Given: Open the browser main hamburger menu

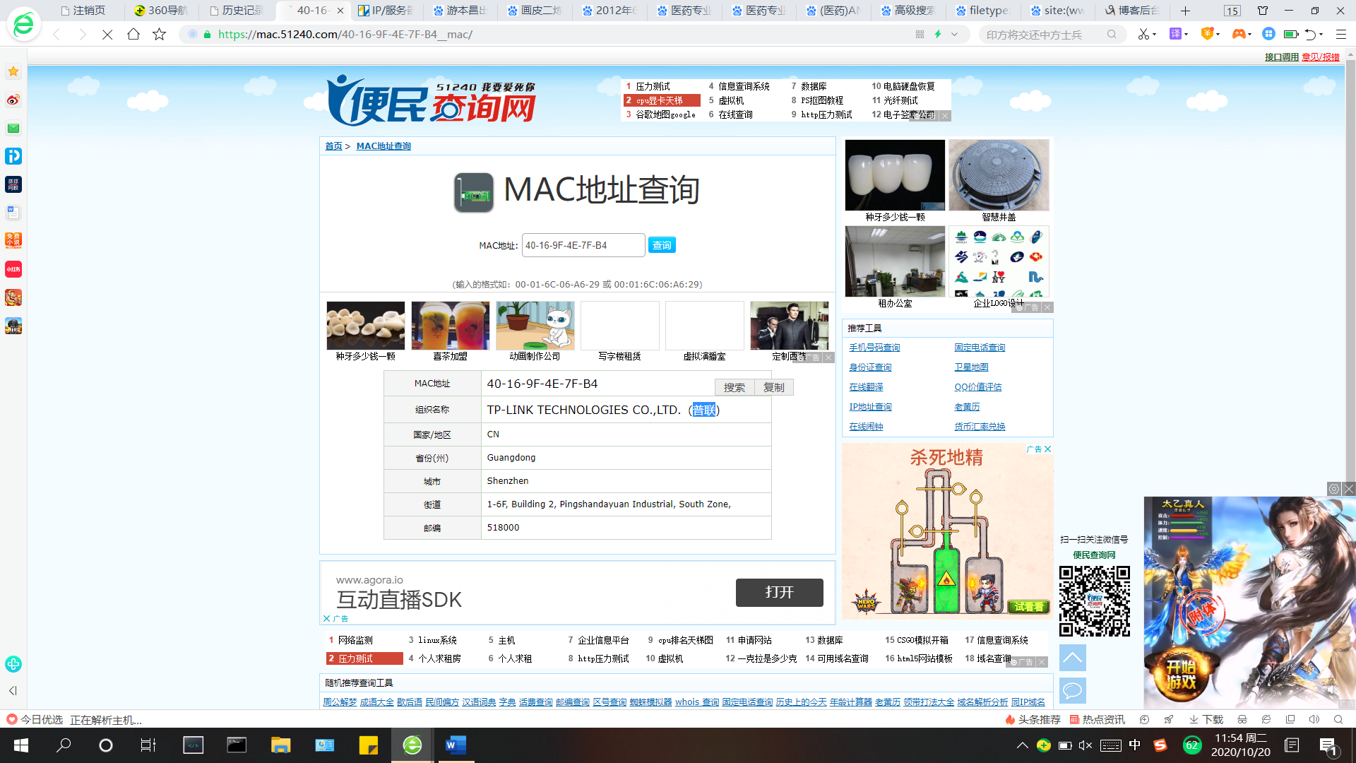Looking at the screenshot, I should coord(1341,34).
